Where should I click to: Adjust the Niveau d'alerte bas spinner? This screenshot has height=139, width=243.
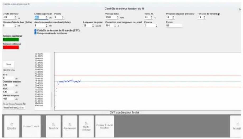[x=15, y=25]
